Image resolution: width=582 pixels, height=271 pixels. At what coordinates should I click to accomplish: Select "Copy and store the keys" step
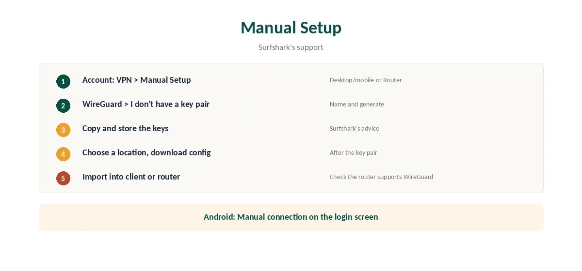[126, 128]
